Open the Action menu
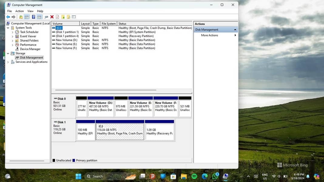324x182 pixels. point(19,11)
